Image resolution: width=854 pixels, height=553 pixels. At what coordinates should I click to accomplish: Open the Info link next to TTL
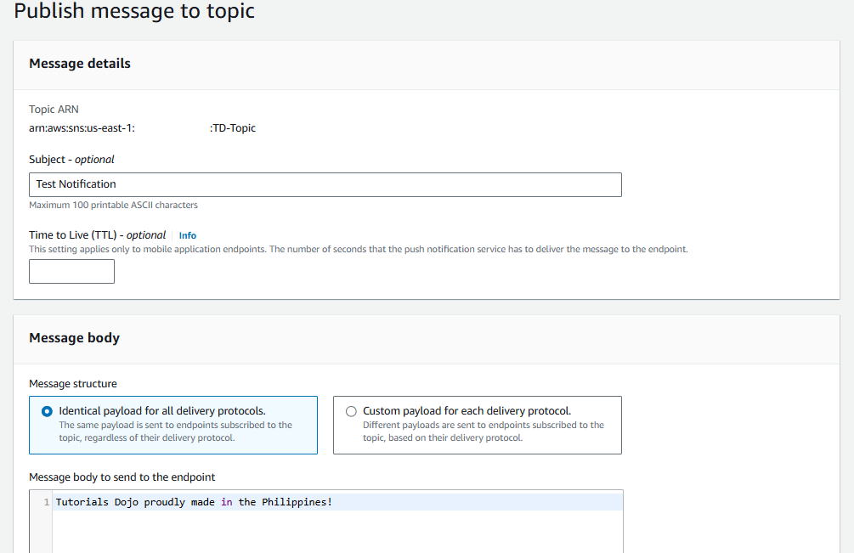[187, 235]
